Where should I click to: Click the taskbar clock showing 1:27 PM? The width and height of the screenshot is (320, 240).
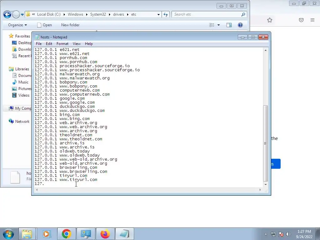click(304, 234)
